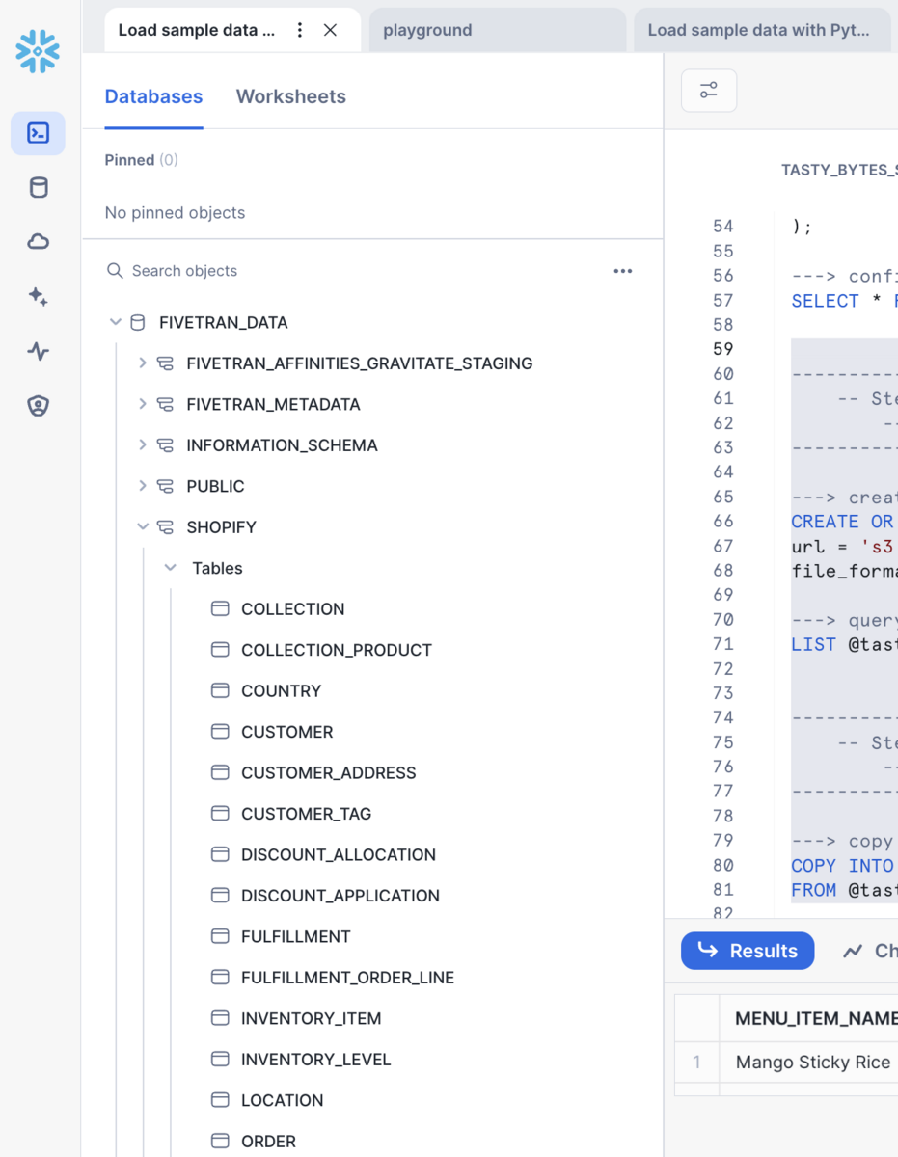Open the search objects more options menu

coord(623,271)
